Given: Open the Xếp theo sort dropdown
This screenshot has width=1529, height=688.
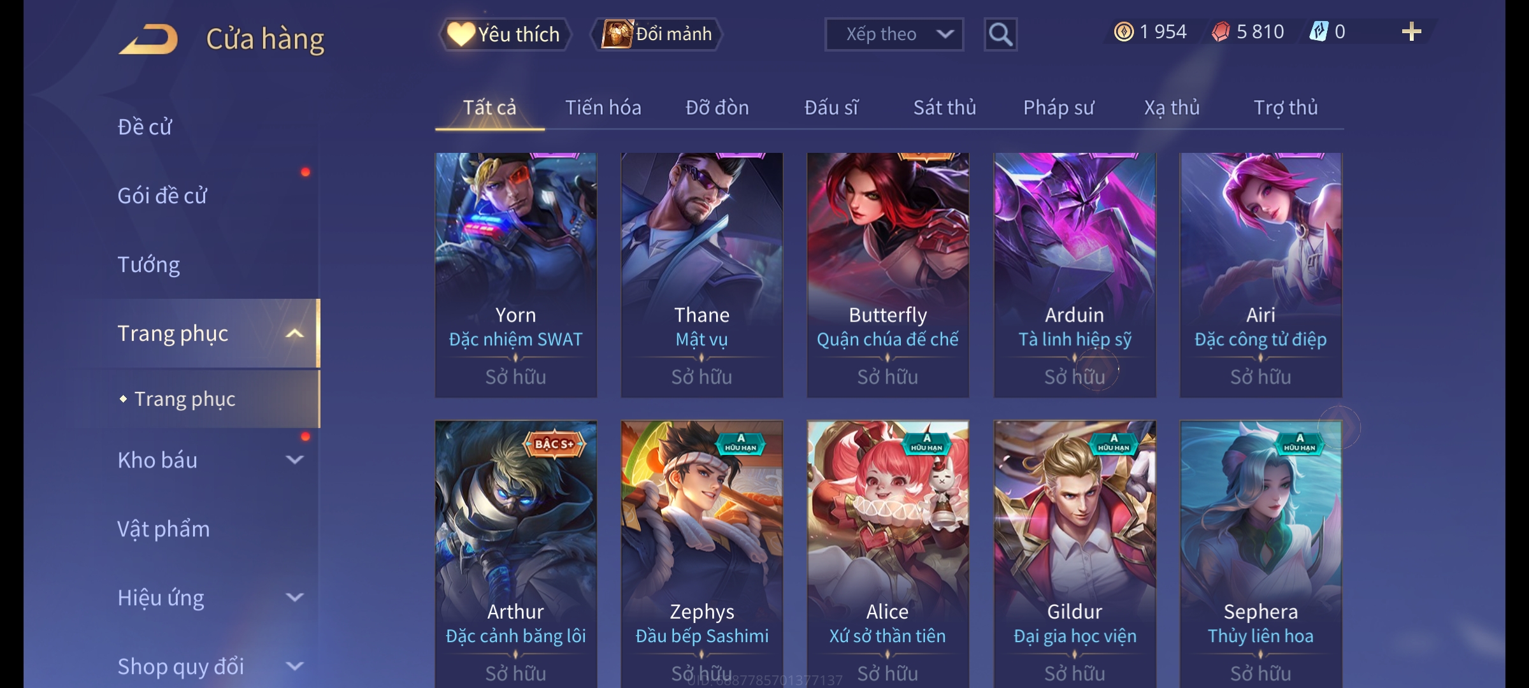Looking at the screenshot, I should point(894,34).
